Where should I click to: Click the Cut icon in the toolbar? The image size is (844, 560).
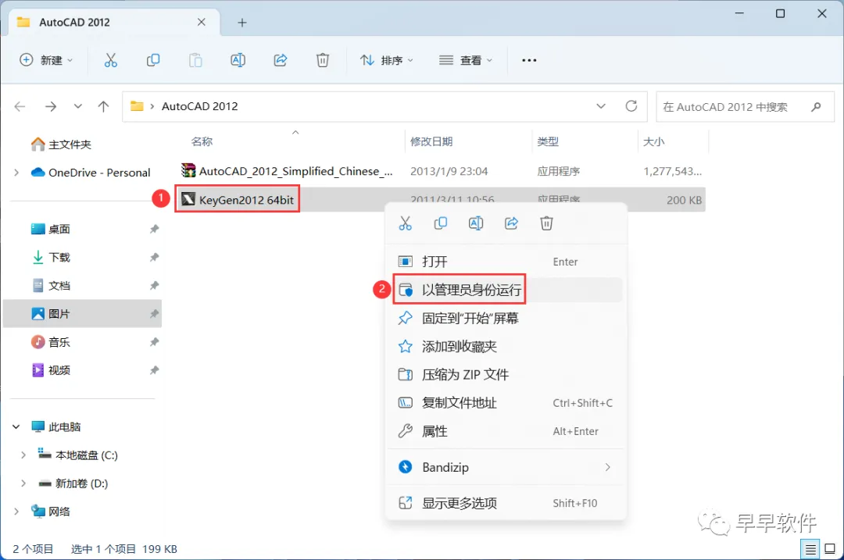(110, 60)
